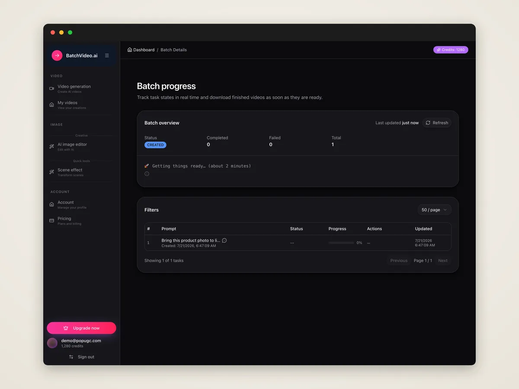The image size is (519, 389).
Task: Click the Dashboard home icon in breadcrumb
Action: coord(130,50)
